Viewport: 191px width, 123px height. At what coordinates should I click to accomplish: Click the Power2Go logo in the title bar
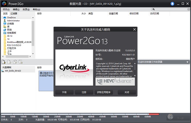4,4
